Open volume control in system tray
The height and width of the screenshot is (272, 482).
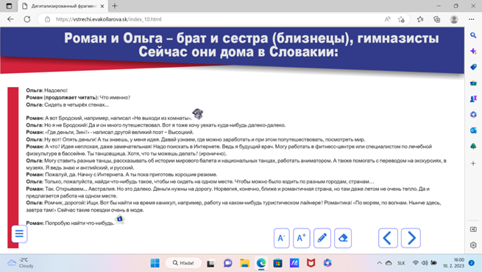[425, 263]
